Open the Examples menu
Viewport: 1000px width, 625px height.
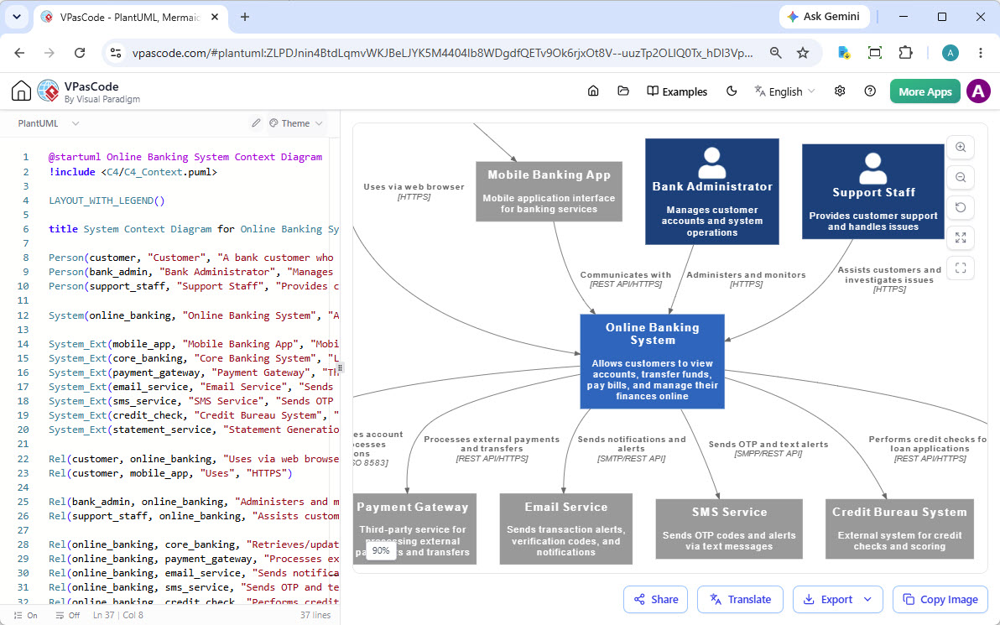click(x=677, y=91)
